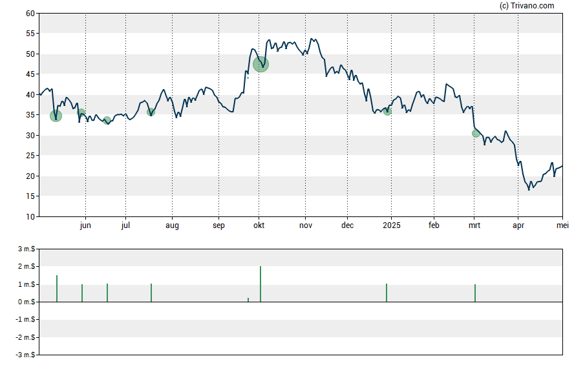Click the '2 m.$' volume axis label
The width and height of the screenshot is (574, 365).
click(27, 267)
